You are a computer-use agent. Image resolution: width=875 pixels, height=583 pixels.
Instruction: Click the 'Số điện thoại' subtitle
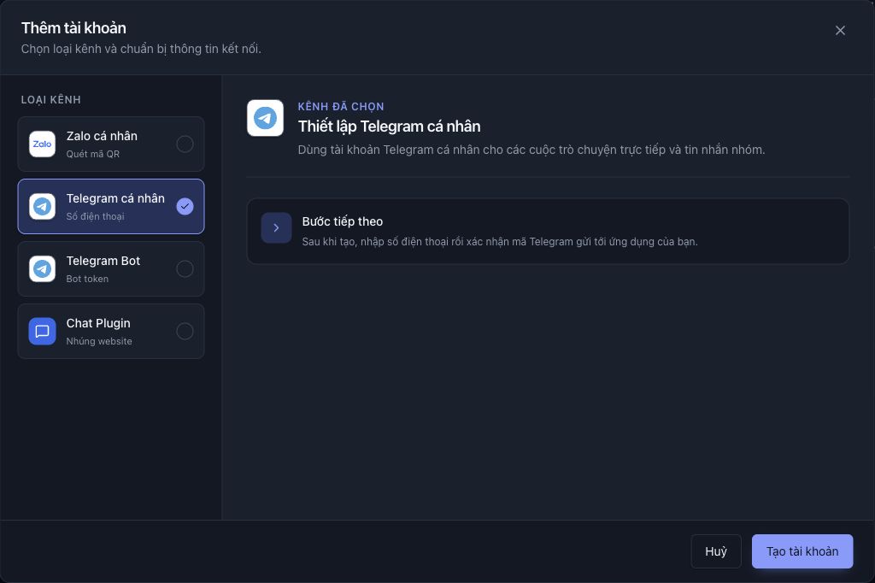pyautogui.click(x=95, y=216)
